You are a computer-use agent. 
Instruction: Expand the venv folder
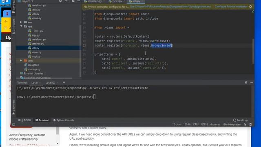(21, 60)
